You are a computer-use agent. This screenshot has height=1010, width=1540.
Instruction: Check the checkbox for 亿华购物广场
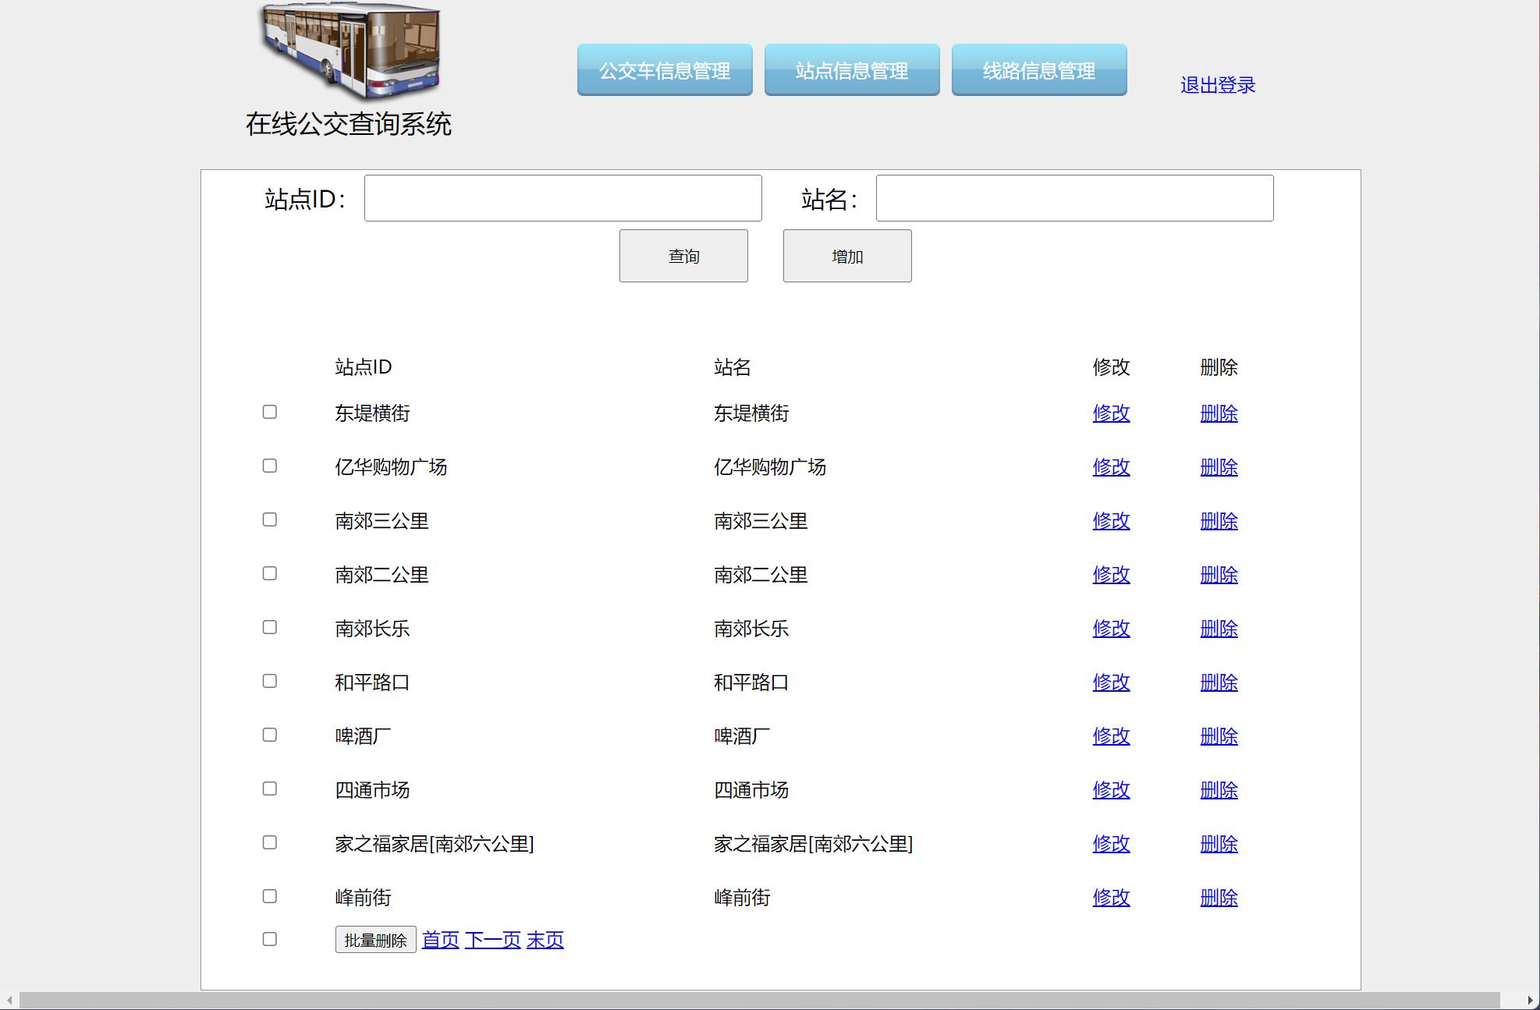click(270, 466)
